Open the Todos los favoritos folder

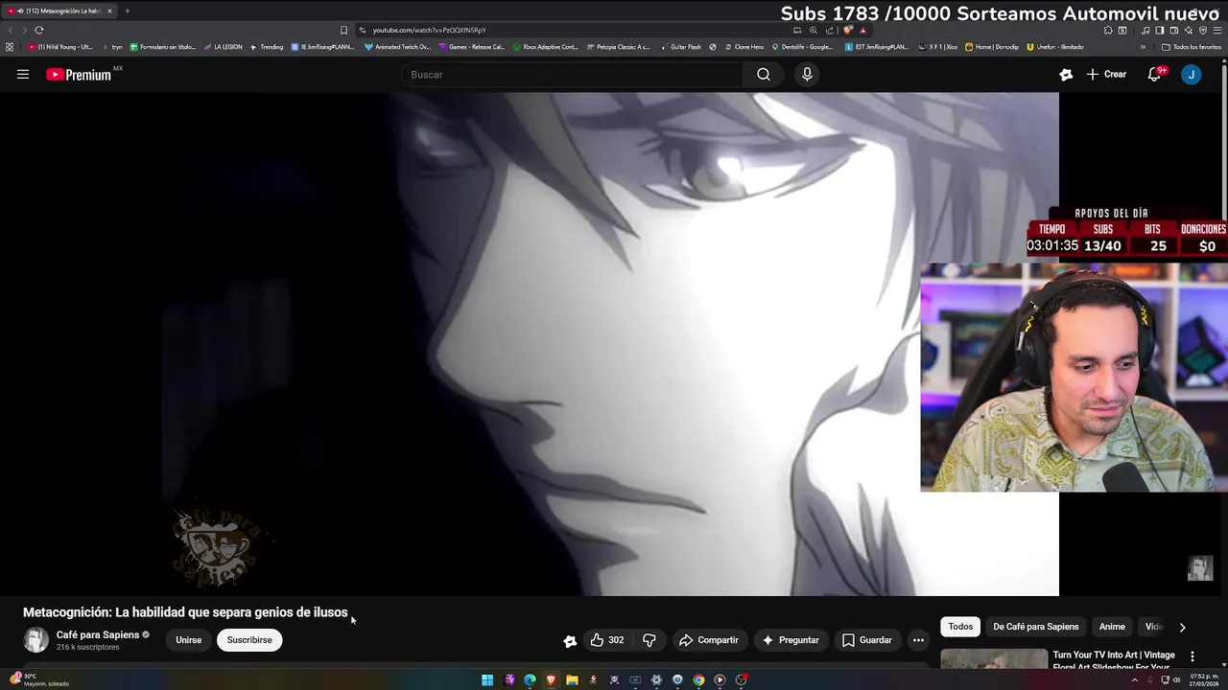click(1192, 47)
